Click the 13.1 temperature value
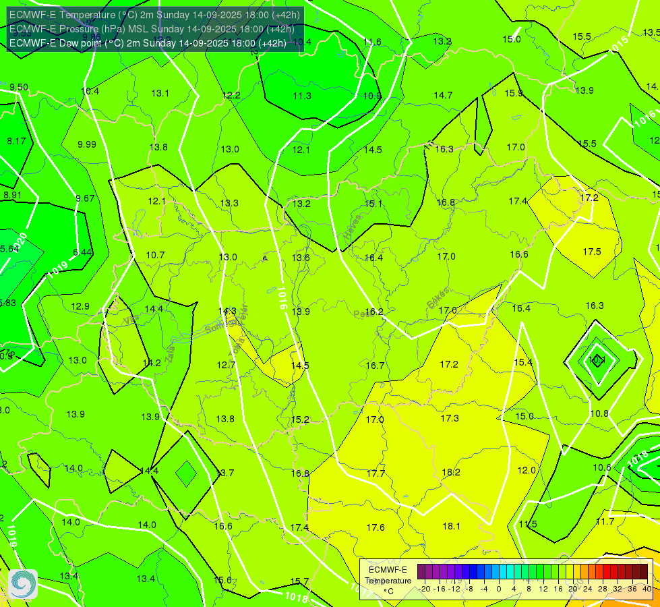The image size is (660, 607). click(160, 93)
